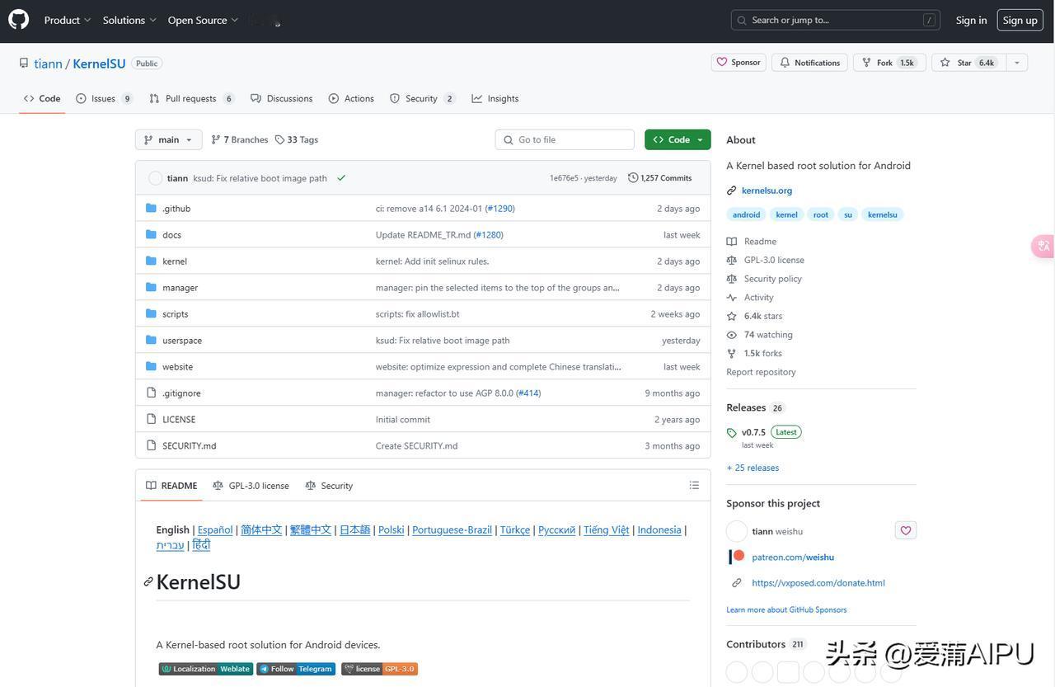Image resolution: width=1055 pixels, height=687 pixels.
Task: Click the heart icon on Sponsor button
Action: click(x=722, y=63)
